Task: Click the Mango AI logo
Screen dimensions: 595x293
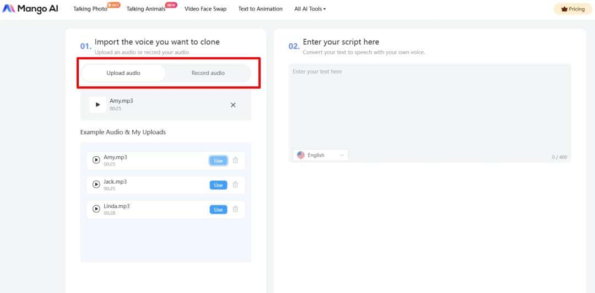Action: coord(30,9)
